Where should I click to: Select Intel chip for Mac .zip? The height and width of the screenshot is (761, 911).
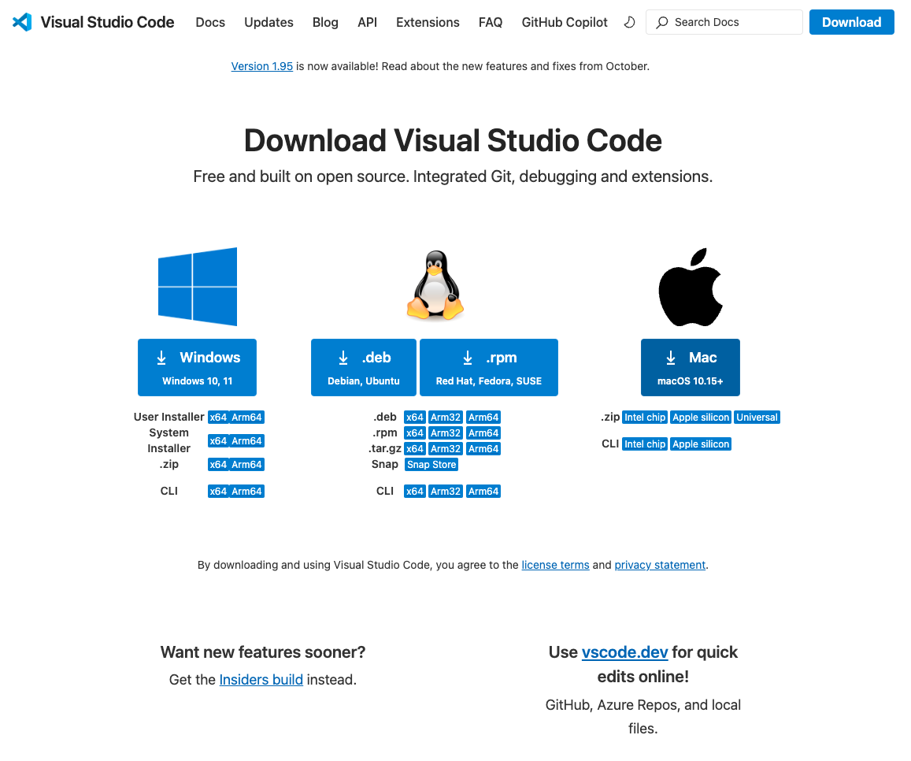coord(644,418)
